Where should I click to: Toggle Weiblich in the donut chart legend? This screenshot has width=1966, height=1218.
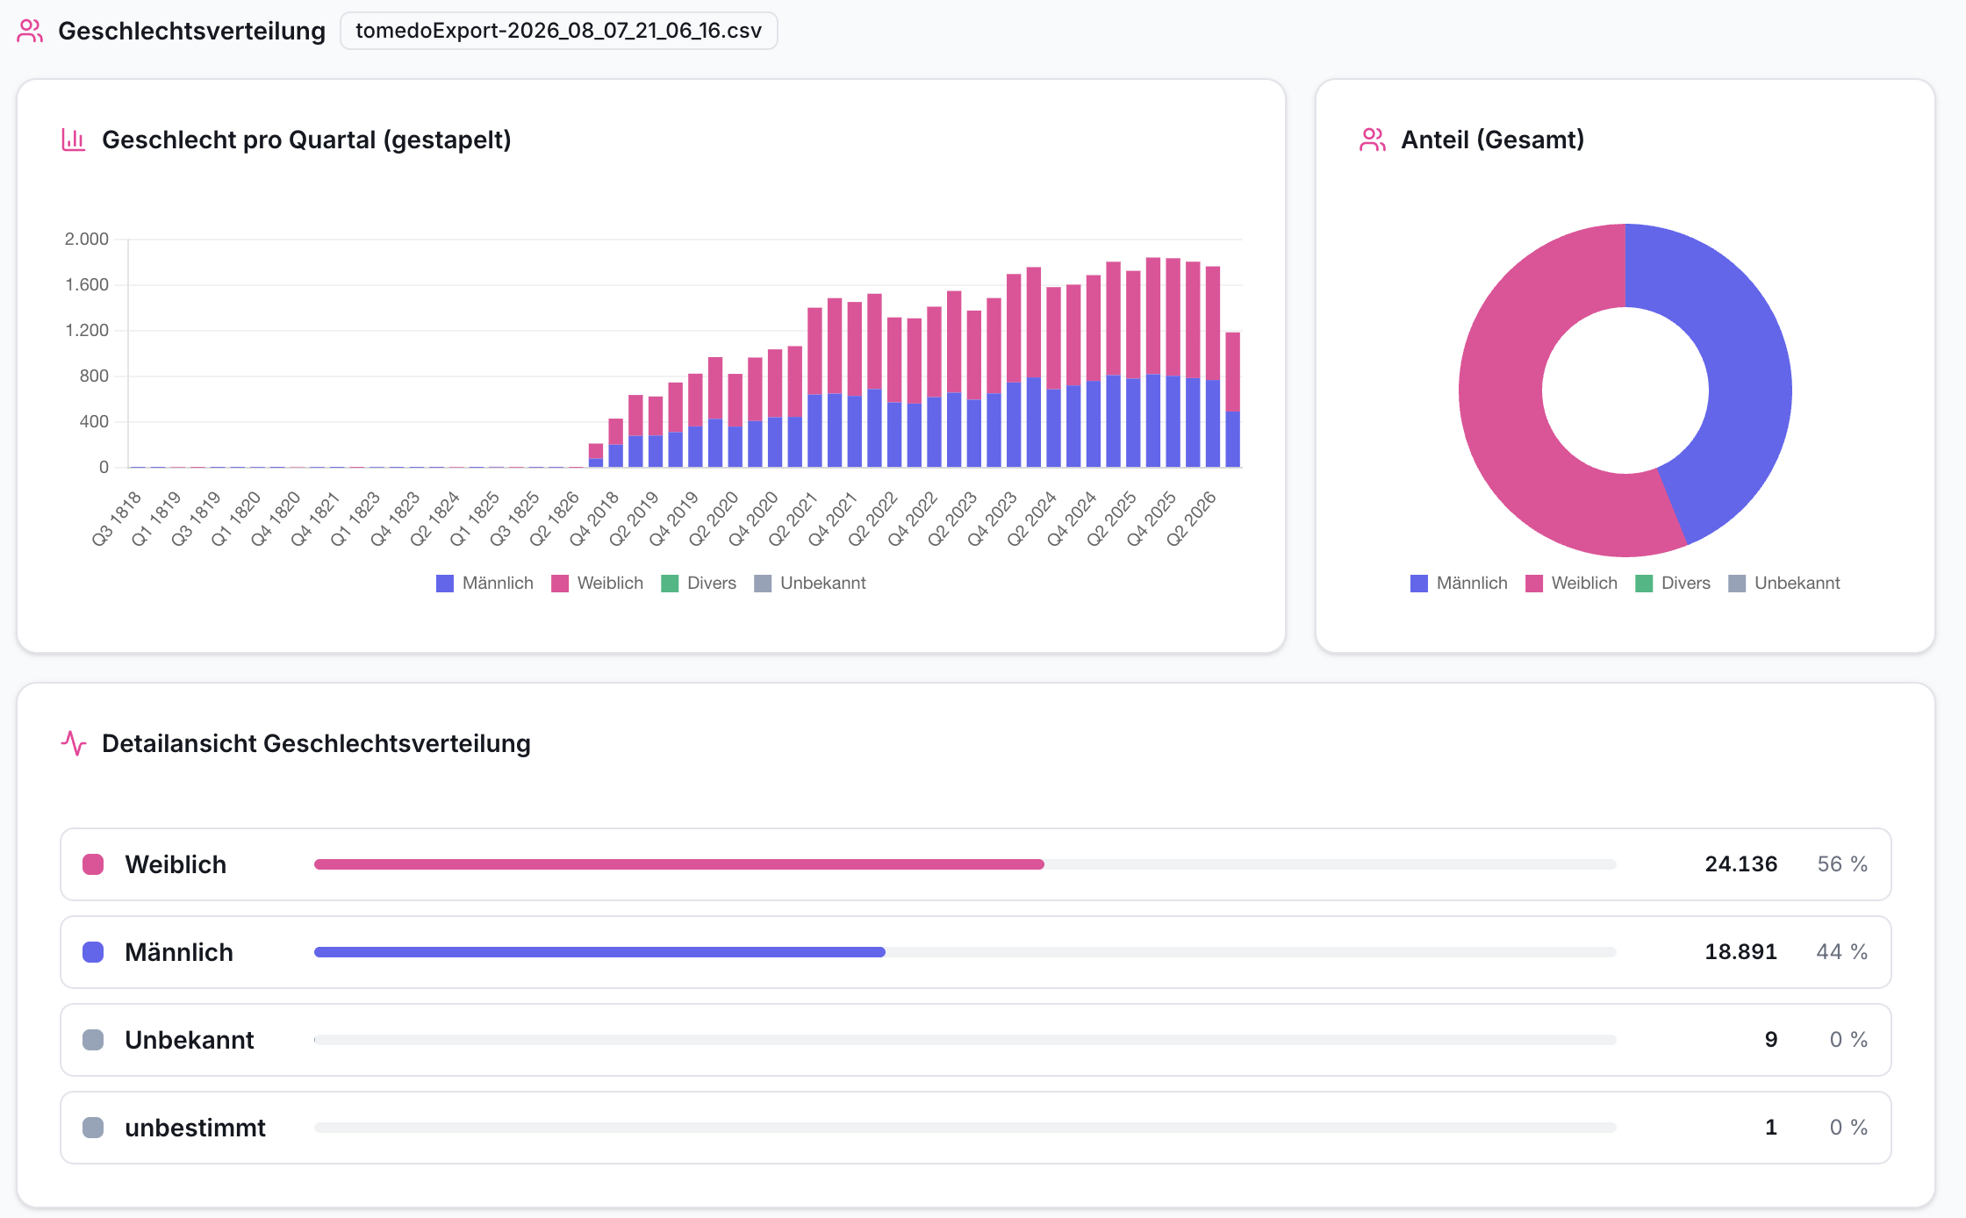(x=1571, y=584)
